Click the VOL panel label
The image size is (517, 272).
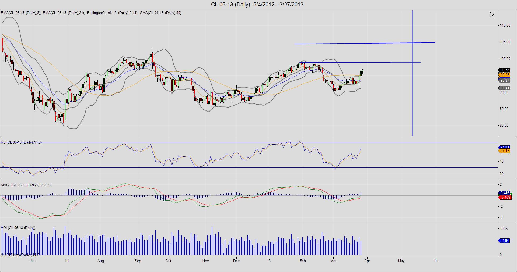[18, 228]
